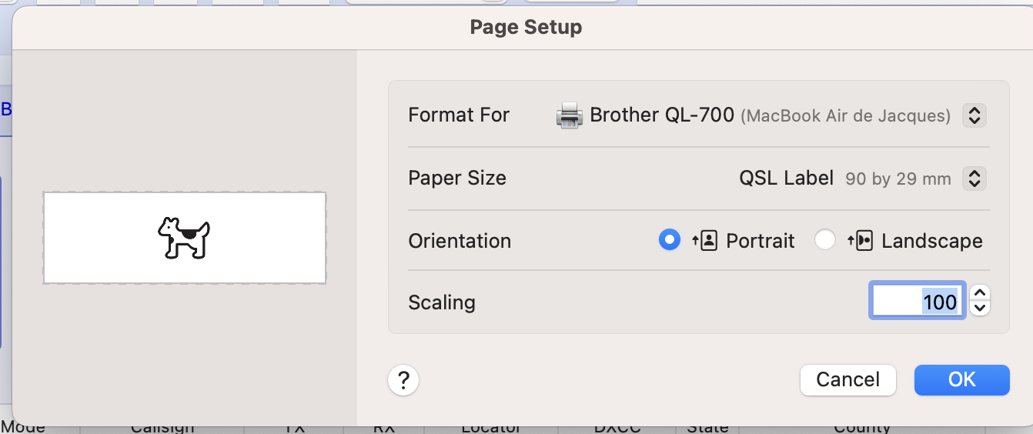
Task: Click the Brother QL-700 printer icon
Action: (569, 115)
